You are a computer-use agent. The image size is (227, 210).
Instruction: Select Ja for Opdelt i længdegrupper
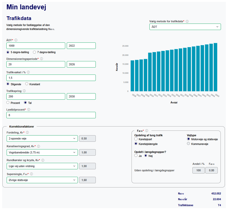click(x=136, y=156)
